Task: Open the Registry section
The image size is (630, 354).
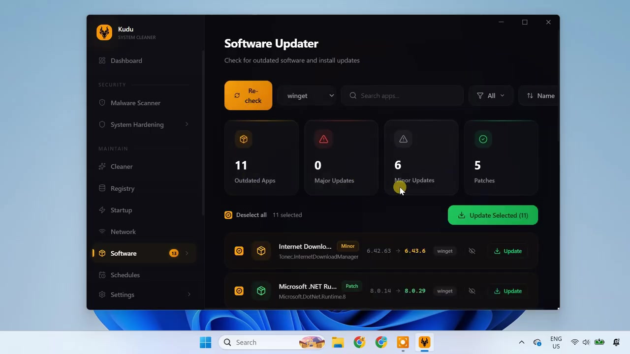Action: click(x=123, y=188)
